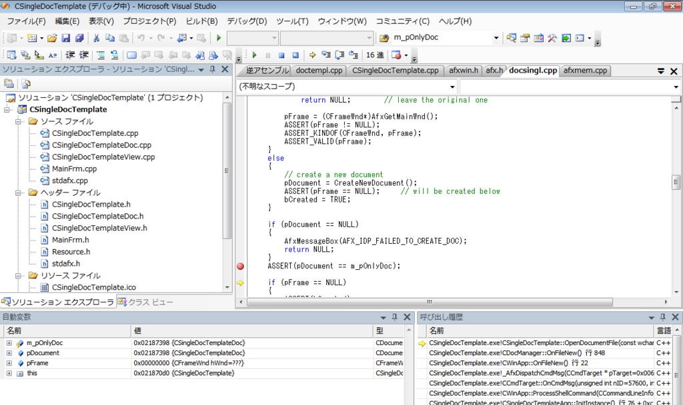Click Uncomment Selected Lines icon

click(114, 55)
